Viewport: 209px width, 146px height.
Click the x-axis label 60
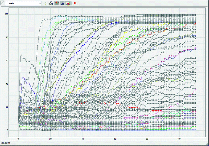click(115, 139)
